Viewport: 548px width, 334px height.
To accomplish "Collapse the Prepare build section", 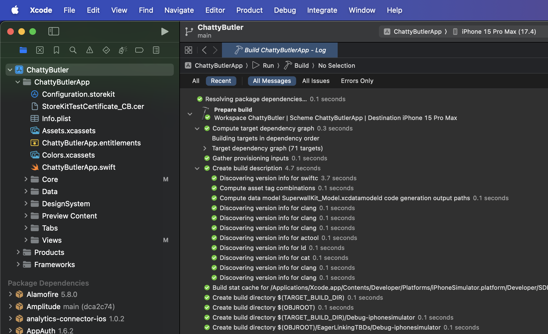I will pos(190,114).
